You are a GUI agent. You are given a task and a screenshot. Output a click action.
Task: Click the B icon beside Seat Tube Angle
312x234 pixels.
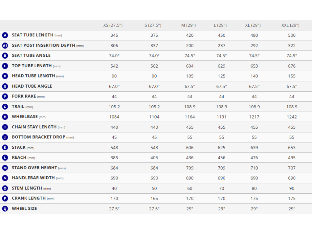5,56
